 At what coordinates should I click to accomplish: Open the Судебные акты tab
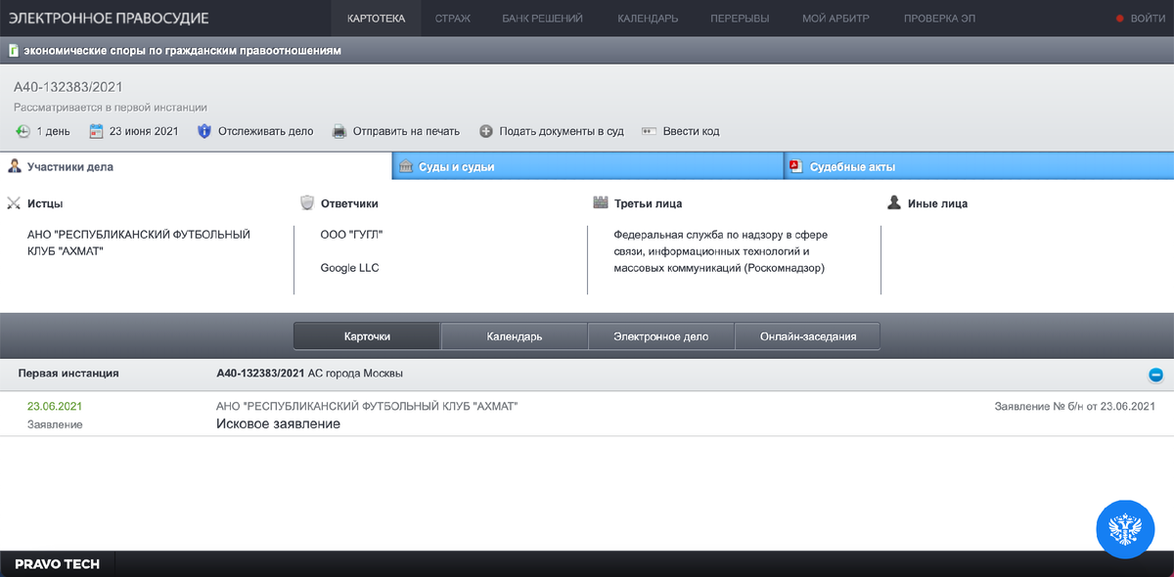click(x=851, y=166)
